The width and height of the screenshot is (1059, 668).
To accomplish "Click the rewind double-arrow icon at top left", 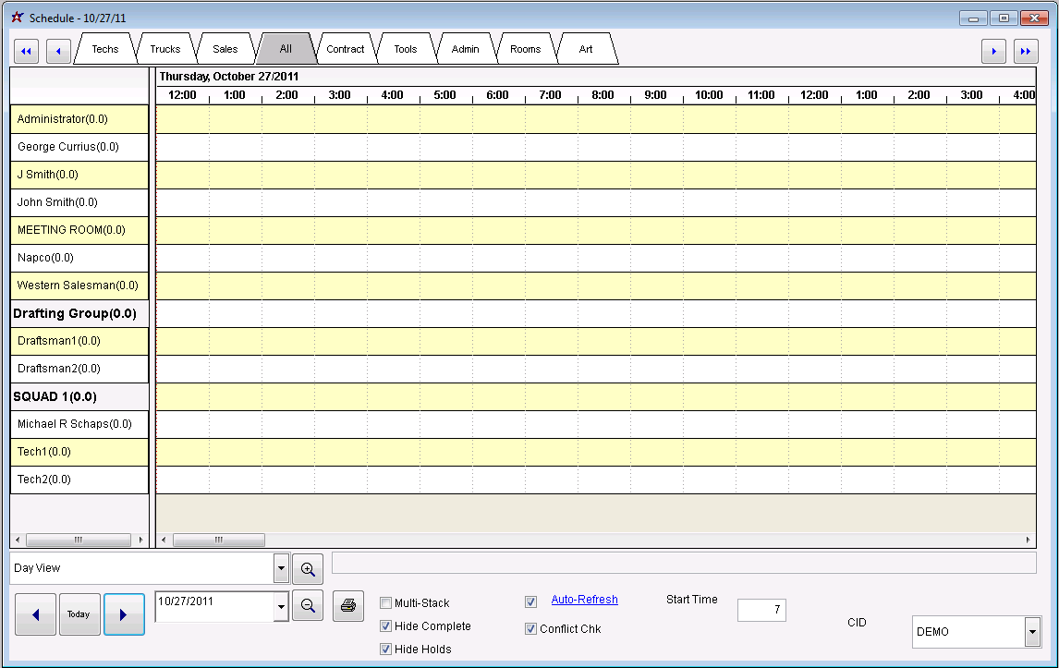I will [x=26, y=52].
